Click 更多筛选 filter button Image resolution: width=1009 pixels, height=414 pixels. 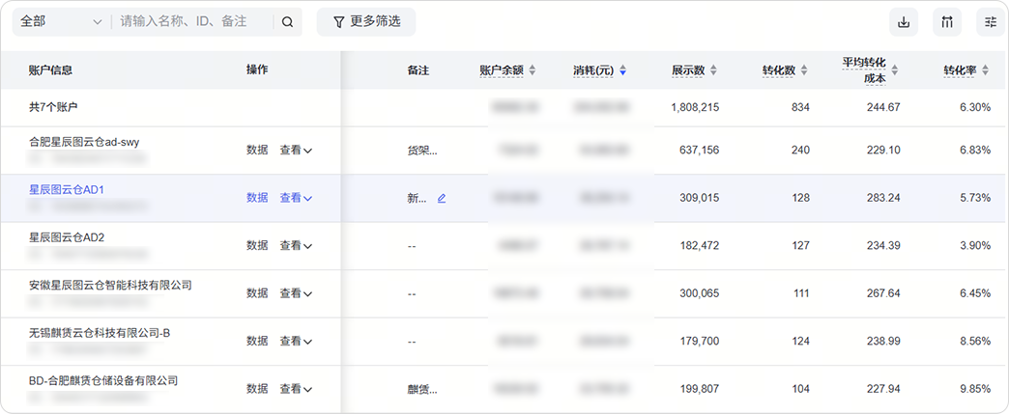[x=365, y=22]
